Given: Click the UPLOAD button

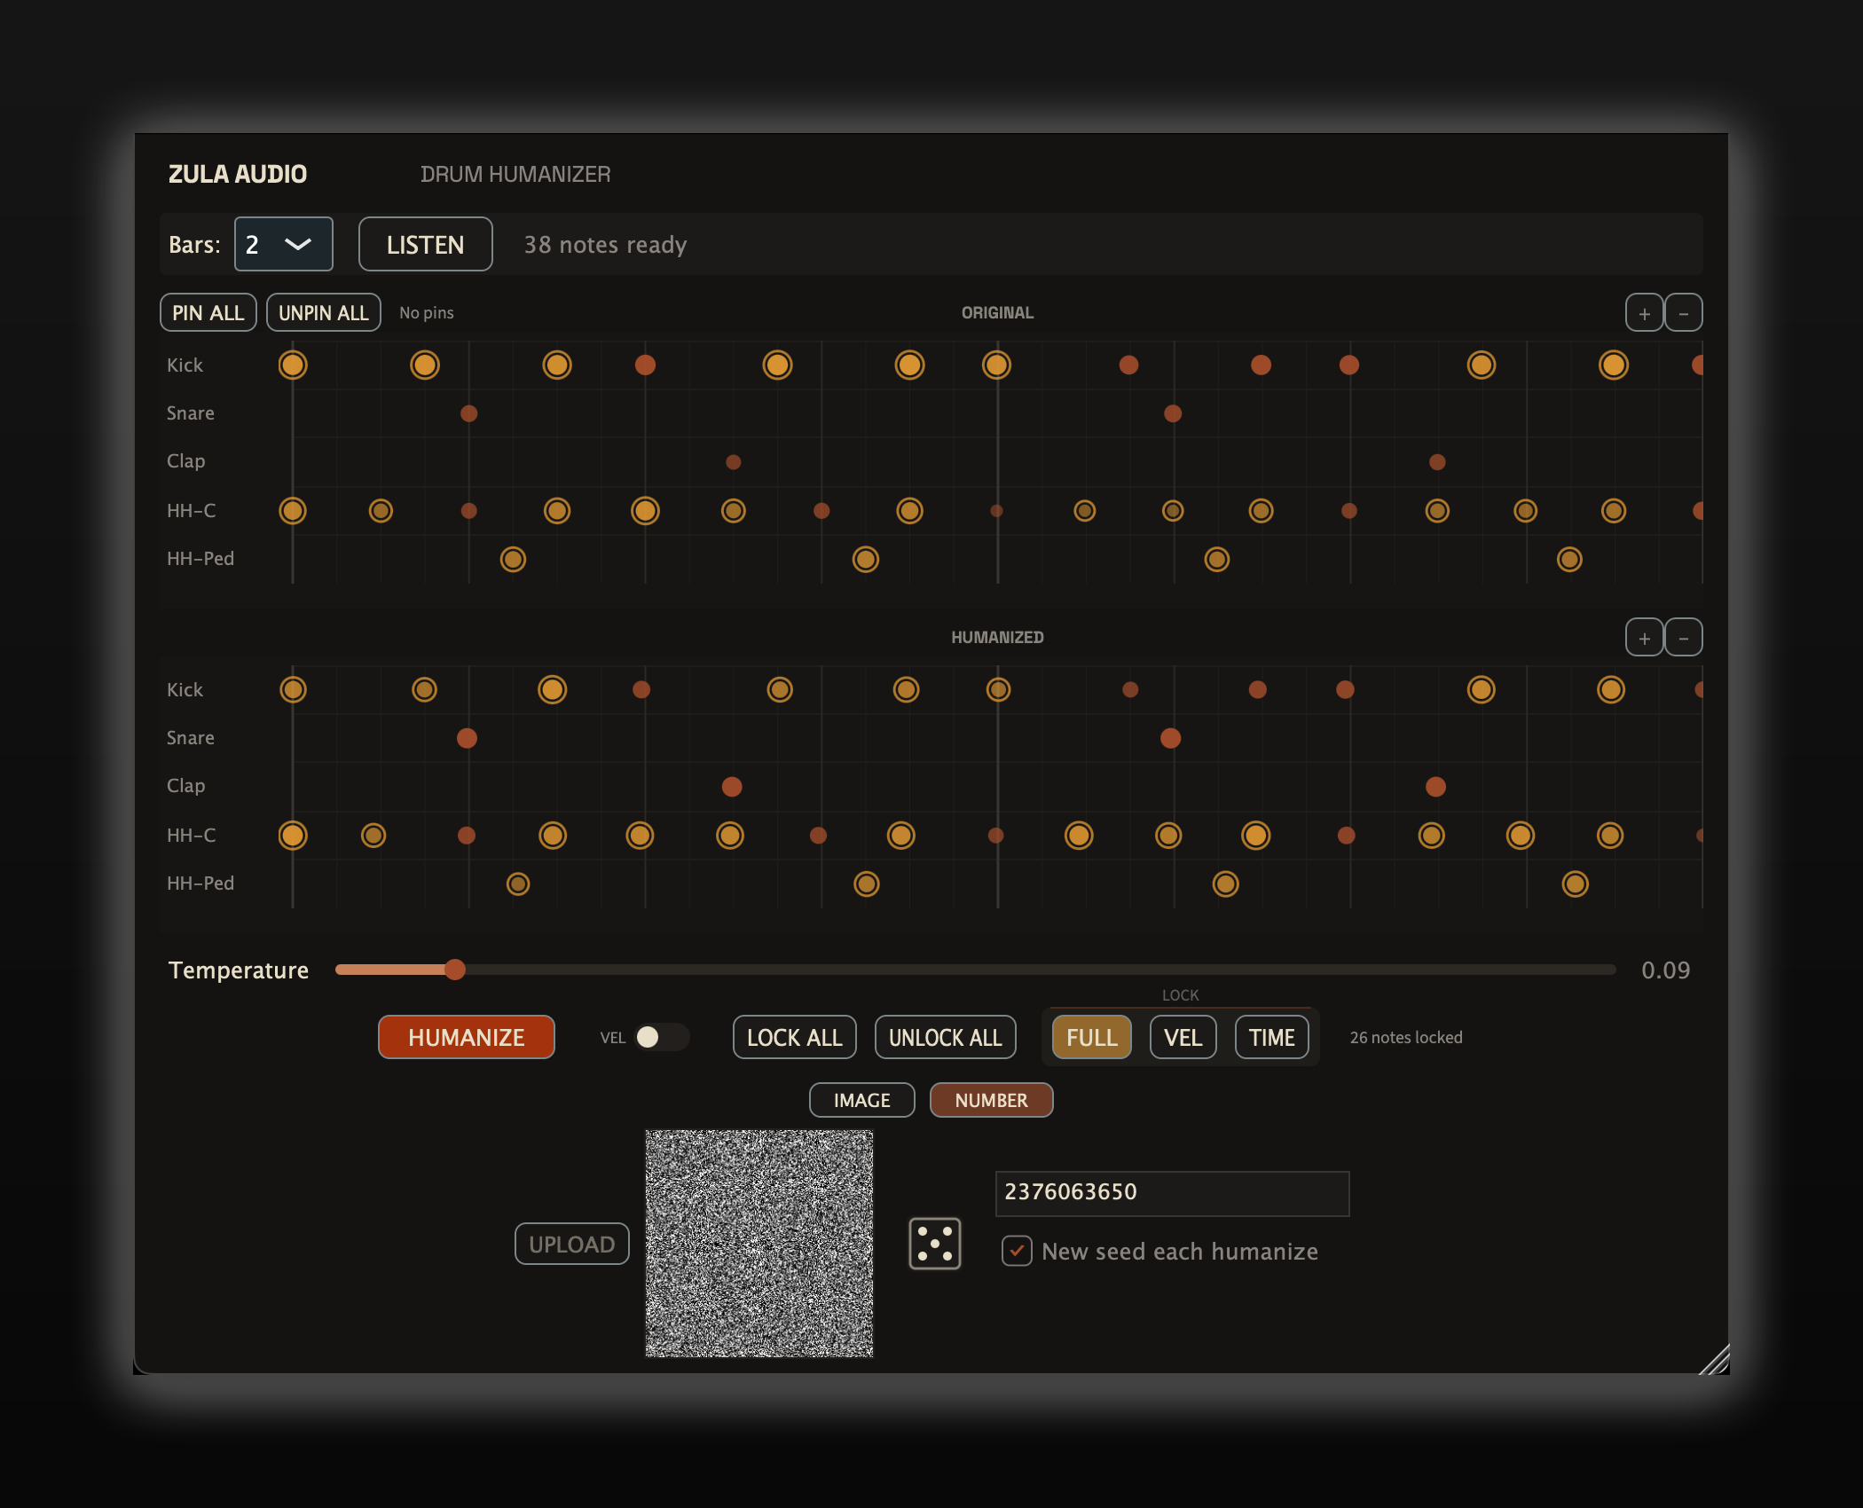Looking at the screenshot, I should (x=571, y=1244).
